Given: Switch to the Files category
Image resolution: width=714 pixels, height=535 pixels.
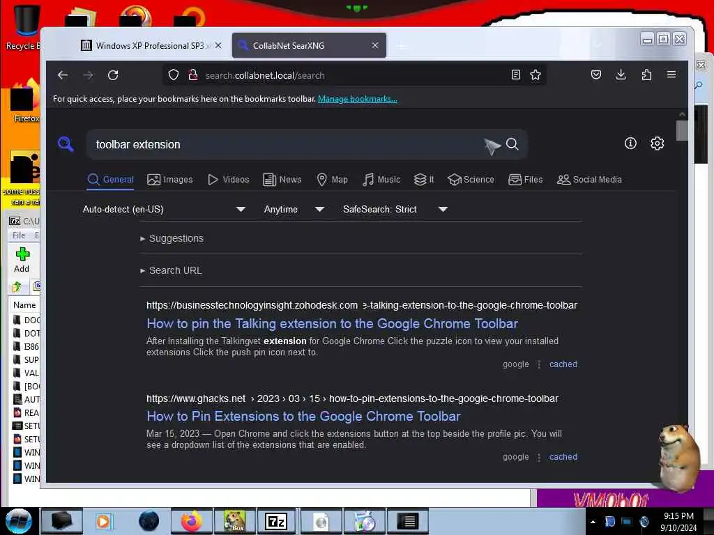Looking at the screenshot, I should tap(526, 180).
